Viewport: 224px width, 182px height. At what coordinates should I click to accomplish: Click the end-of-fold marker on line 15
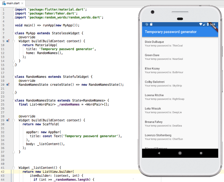coord(13,65)
